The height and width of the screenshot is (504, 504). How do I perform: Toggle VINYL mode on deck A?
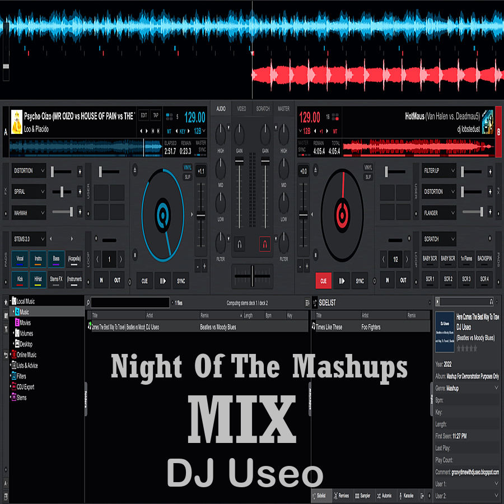pos(188,167)
